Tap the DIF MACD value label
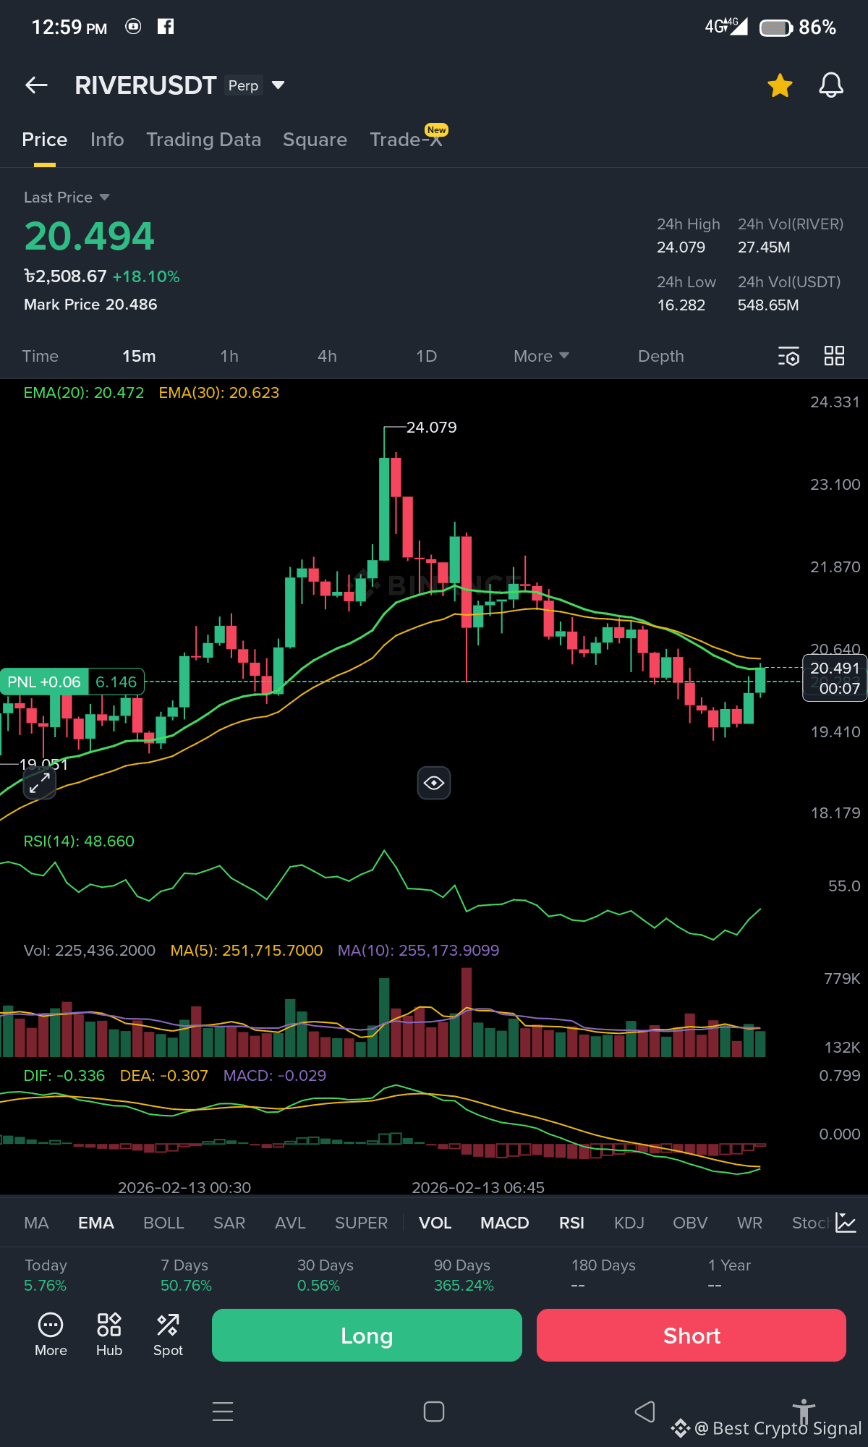868x1447 pixels. (x=64, y=1076)
